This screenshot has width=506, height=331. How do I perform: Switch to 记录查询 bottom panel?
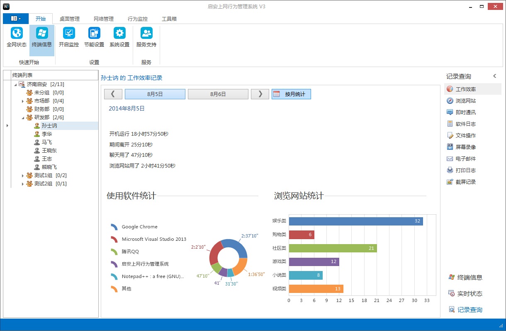pyautogui.click(x=465, y=309)
